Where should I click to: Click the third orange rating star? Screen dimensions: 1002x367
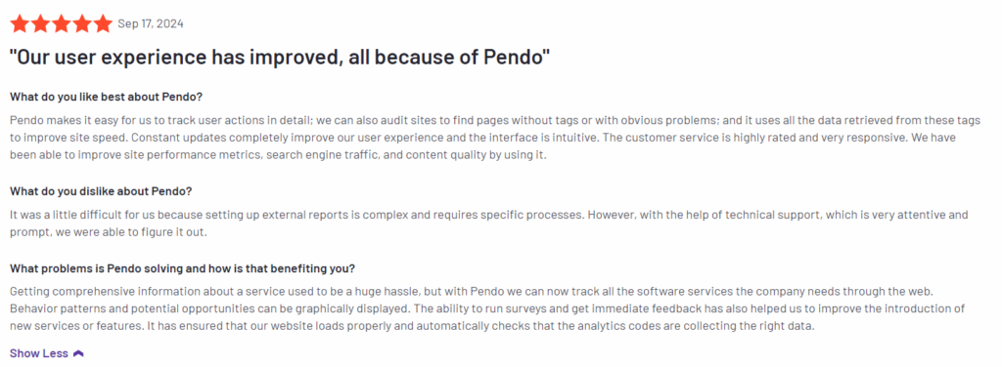61,24
